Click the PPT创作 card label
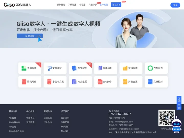This screenshot has height=138, width=184. (107, 82)
